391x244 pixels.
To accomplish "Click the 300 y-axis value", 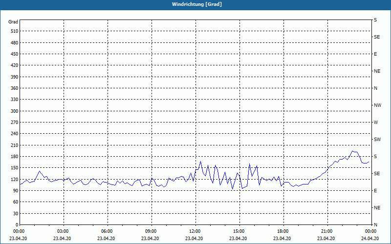I will coord(15,111).
